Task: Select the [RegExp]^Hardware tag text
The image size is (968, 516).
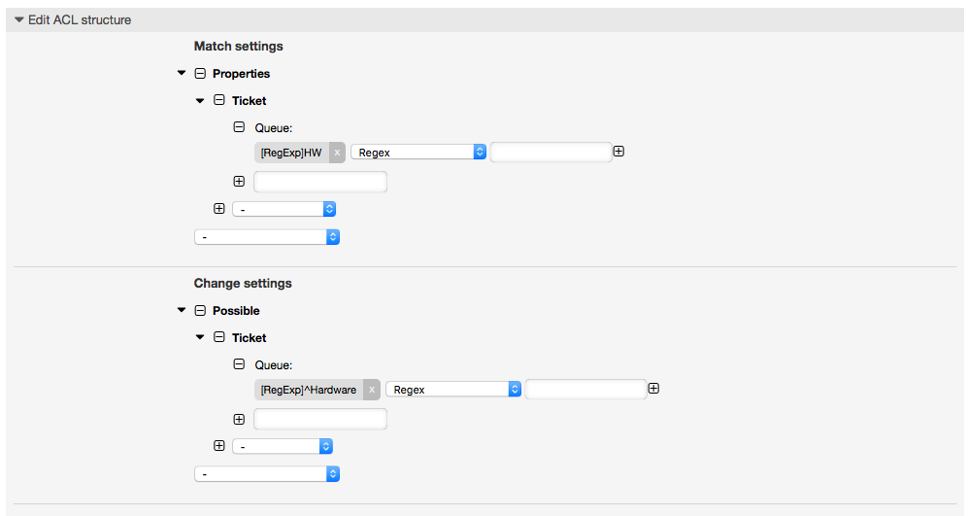Action: pos(309,390)
